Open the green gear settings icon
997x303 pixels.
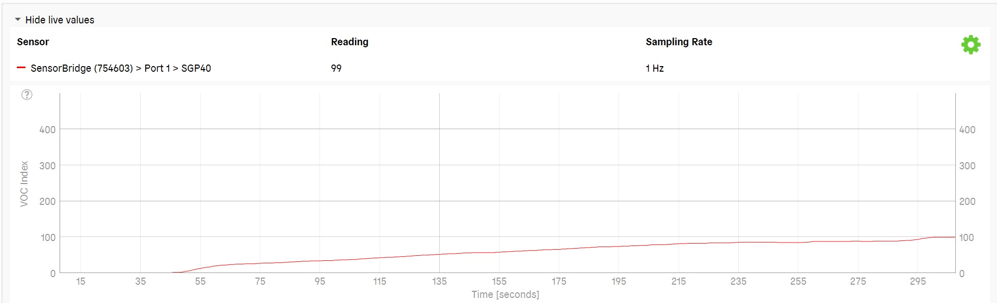[x=971, y=45]
